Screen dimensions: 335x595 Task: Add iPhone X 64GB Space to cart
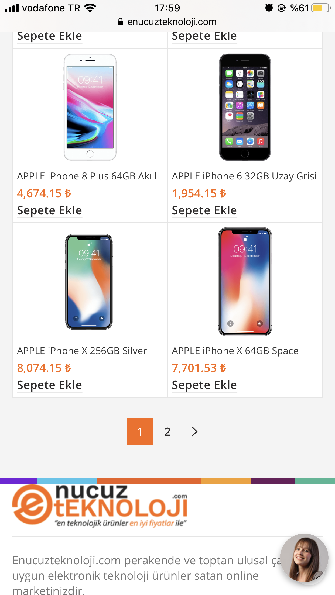204,385
